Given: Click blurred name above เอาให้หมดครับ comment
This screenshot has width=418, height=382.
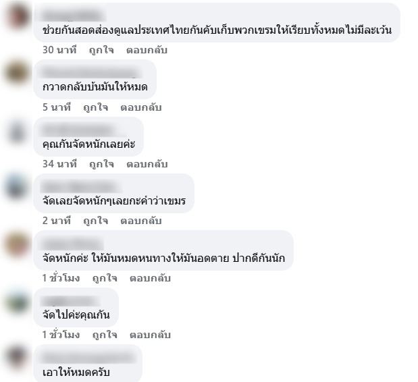Looking at the screenshot, I should pyautogui.click(x=88, y=357).
